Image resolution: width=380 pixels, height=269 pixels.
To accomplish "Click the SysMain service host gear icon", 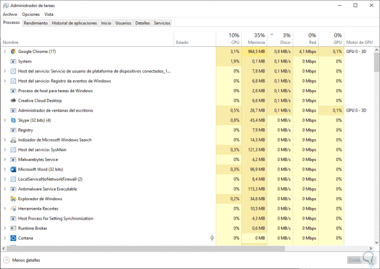I will point(13,150).
